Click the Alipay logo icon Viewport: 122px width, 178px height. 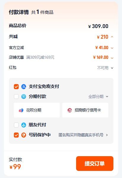24,86
